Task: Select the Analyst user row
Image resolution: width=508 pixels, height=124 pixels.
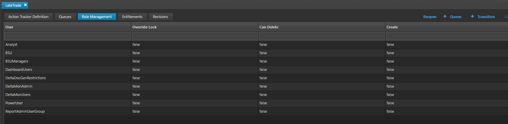Action: point(256,44)
